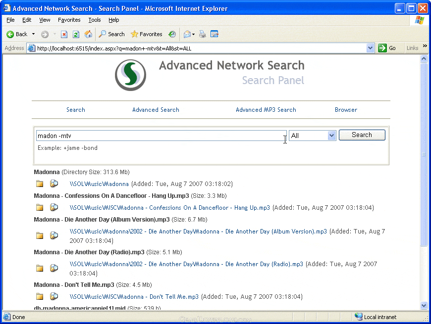Go to Home page icon
The height and width of the screenshot is (324, 431).
(88, 34)
